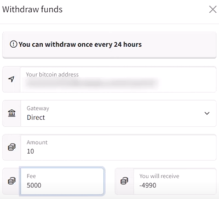Close the Withdraw funds dialog
The height and width of the screenshot is (199, 219).
coord(213,9)
